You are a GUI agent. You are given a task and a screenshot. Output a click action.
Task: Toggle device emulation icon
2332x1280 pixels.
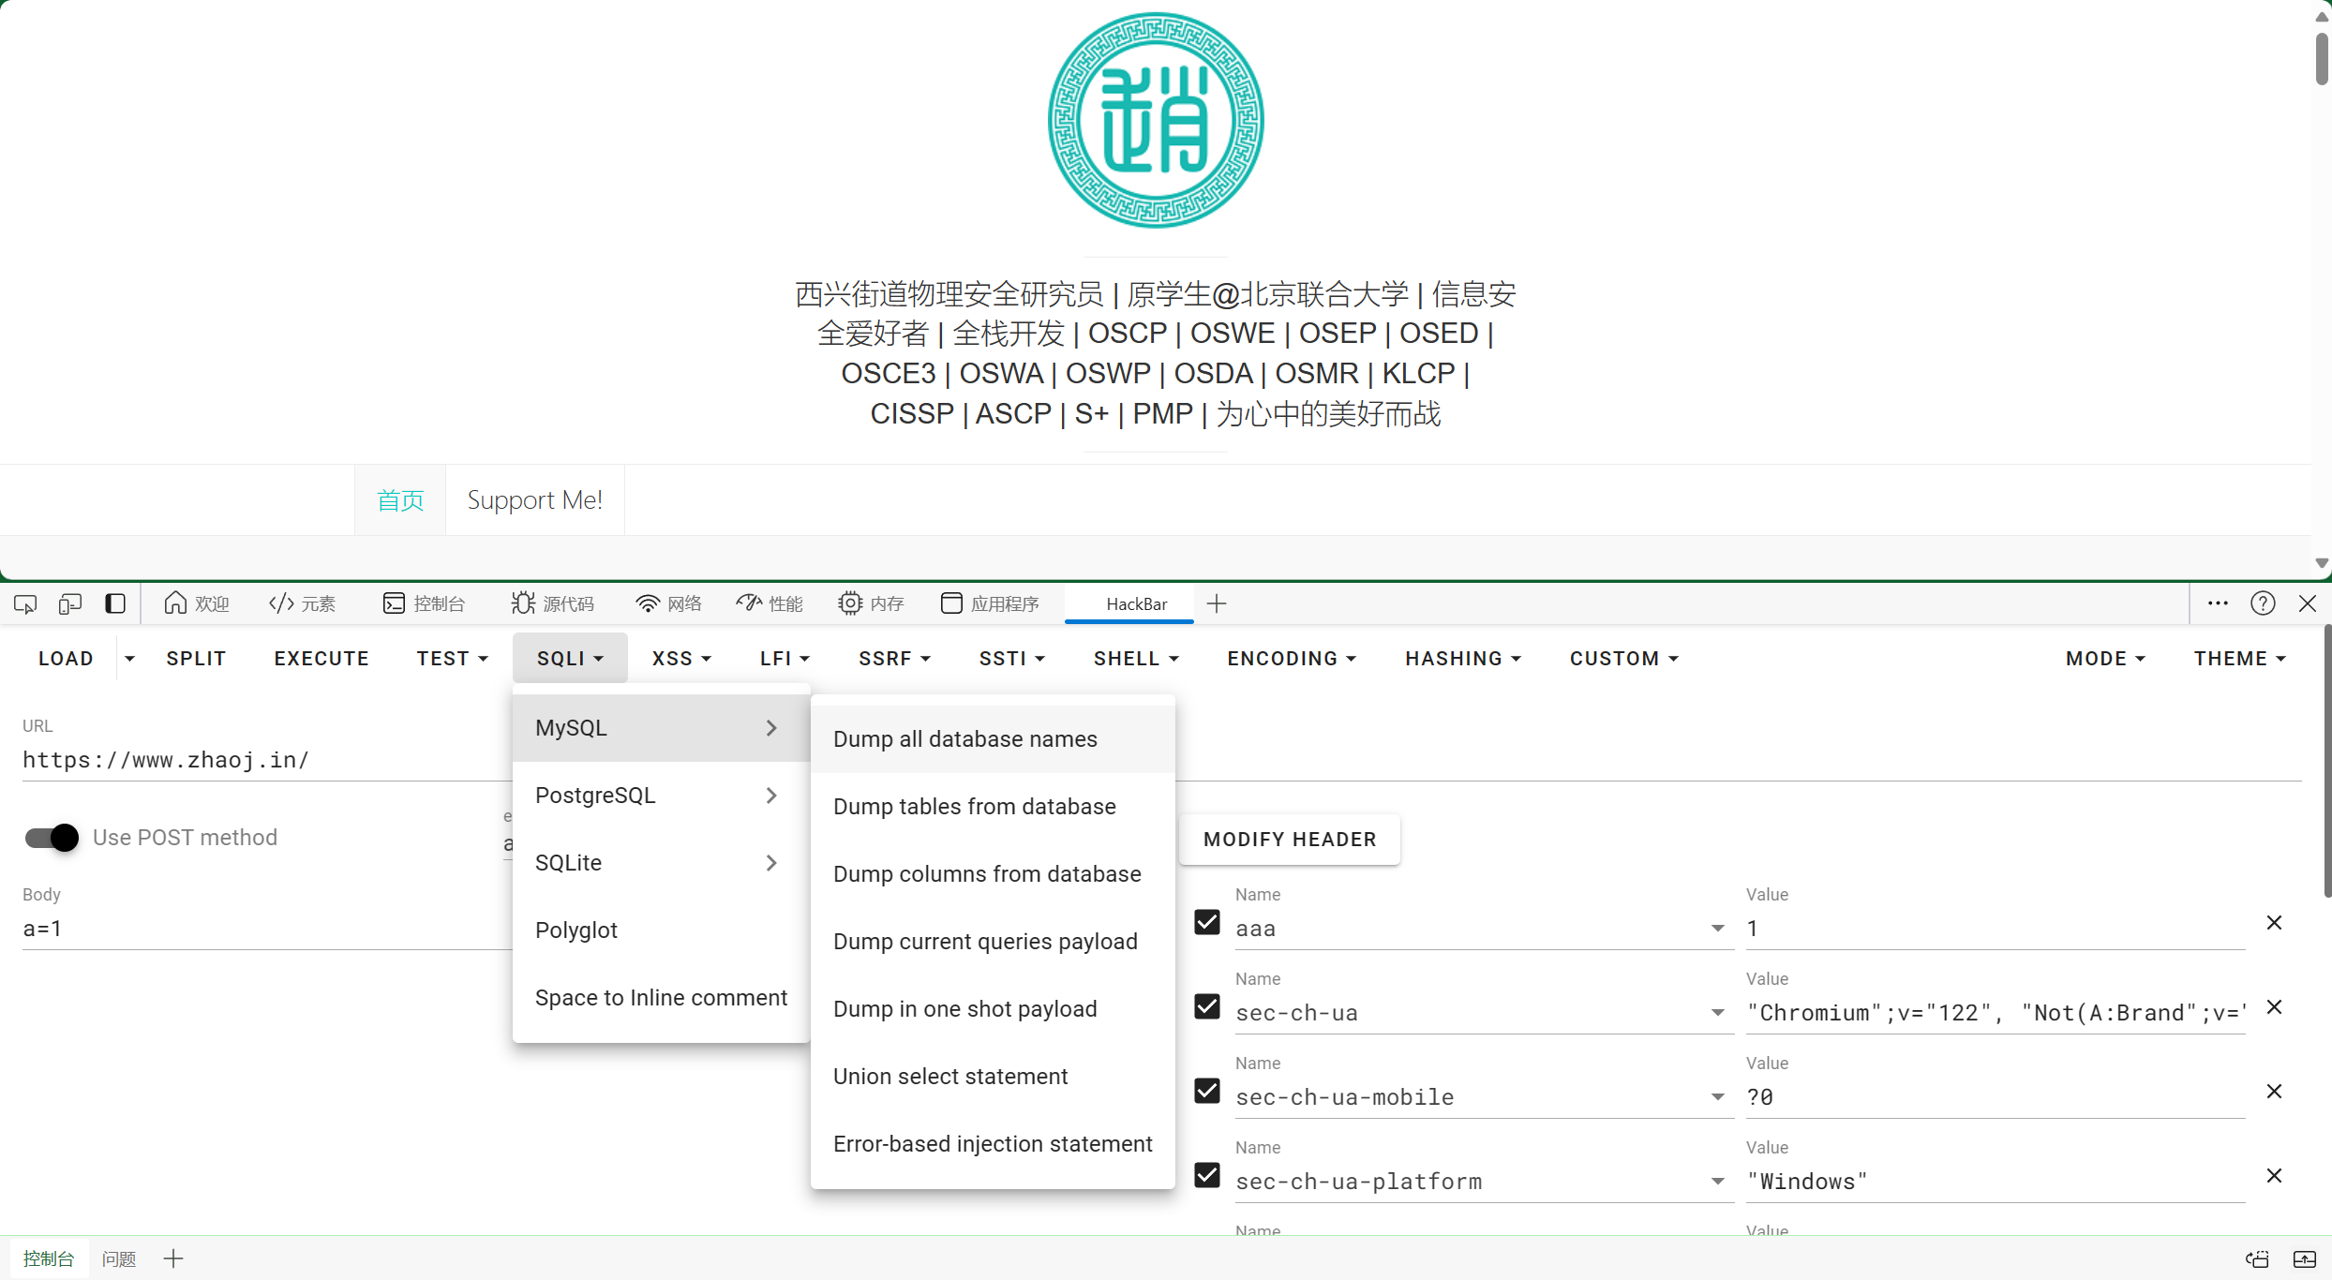[70, 604]
